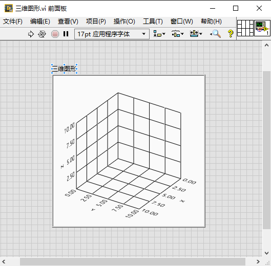Screen dimensions: 271x266
Task: Pause the VI execution
Action: coord(66,34)
